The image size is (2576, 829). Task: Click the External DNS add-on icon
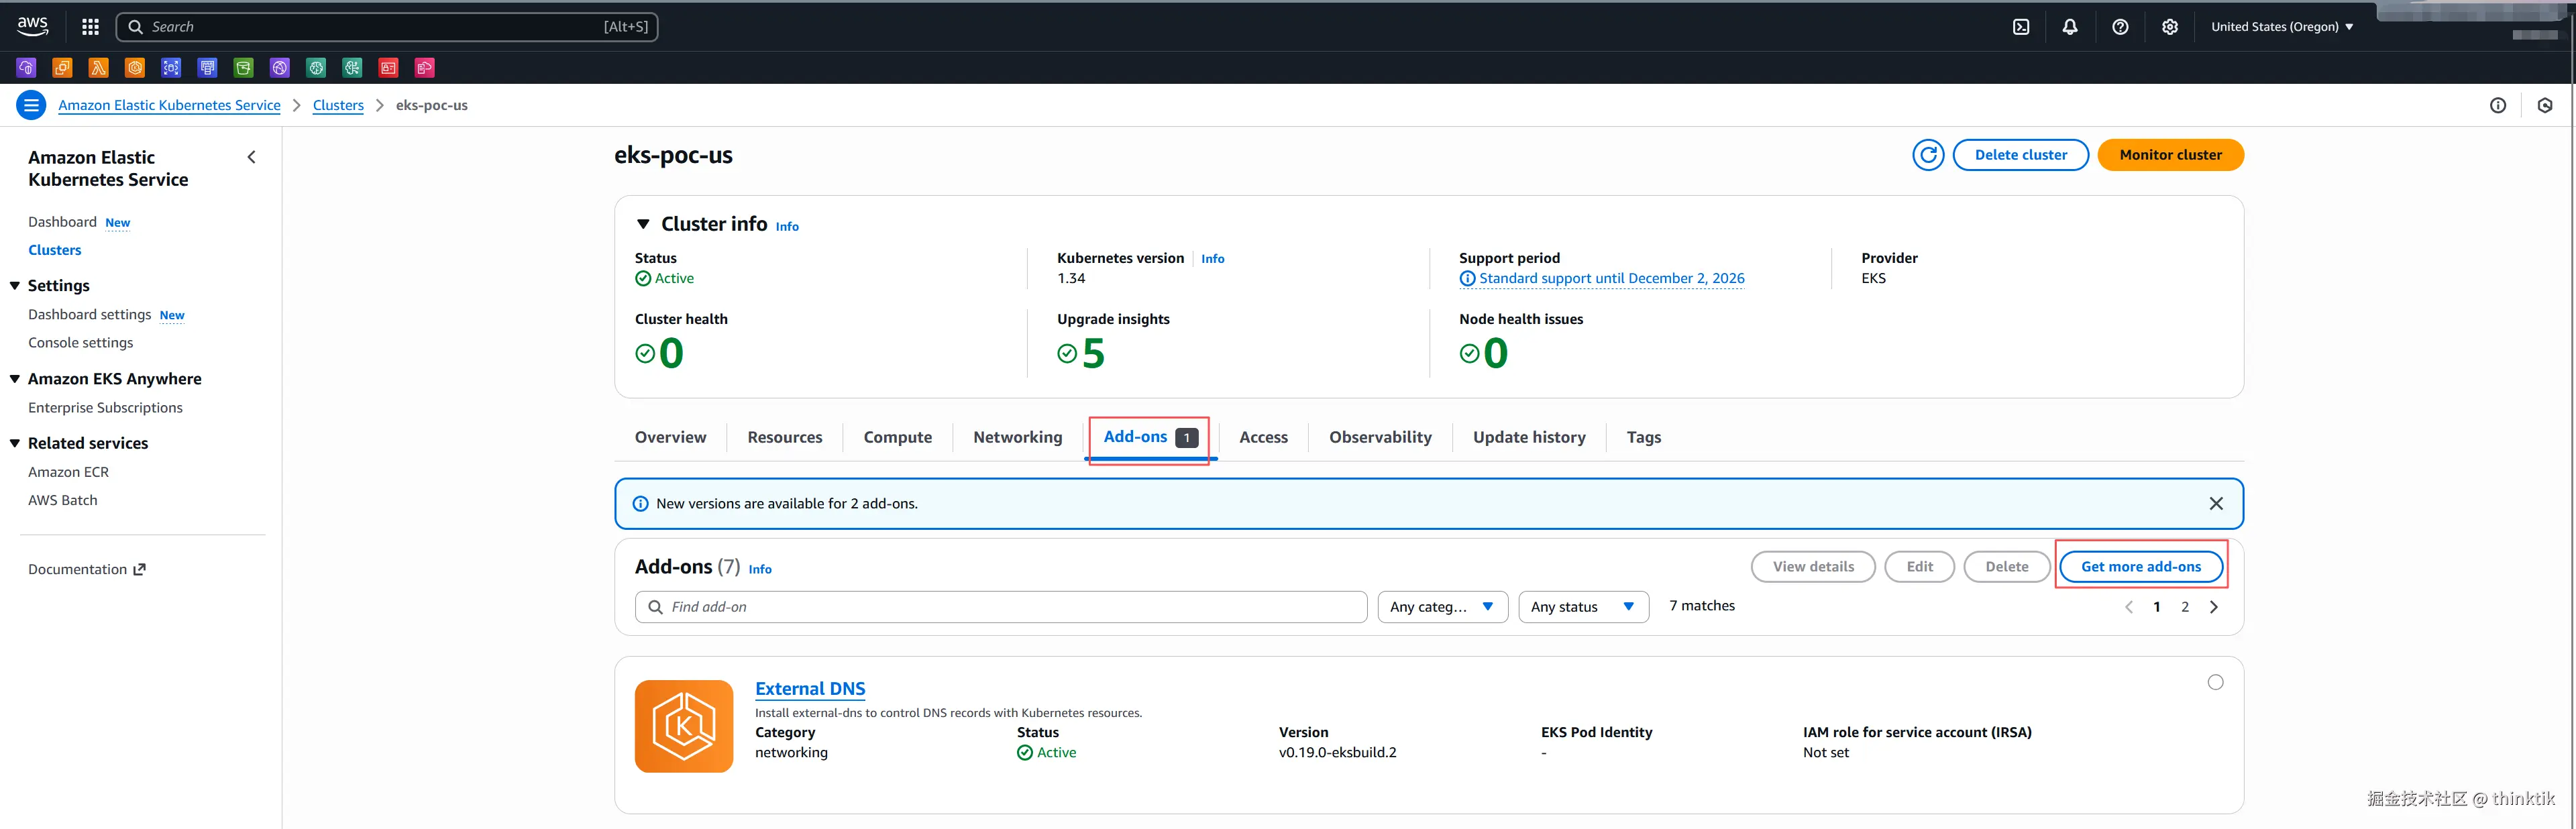684,726
